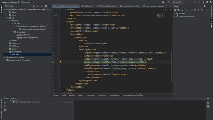Toggle Maven offline mode

199,10
